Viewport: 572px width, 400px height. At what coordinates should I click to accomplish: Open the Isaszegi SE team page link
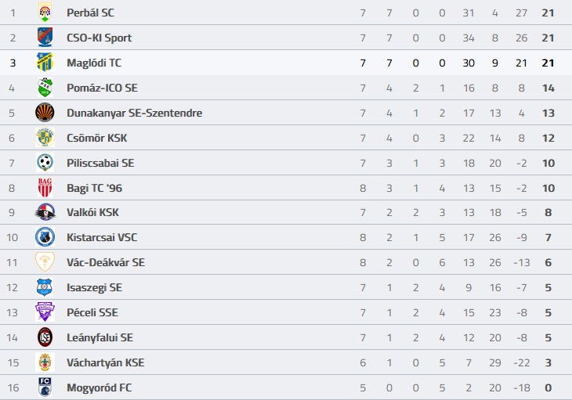(95, 287)
